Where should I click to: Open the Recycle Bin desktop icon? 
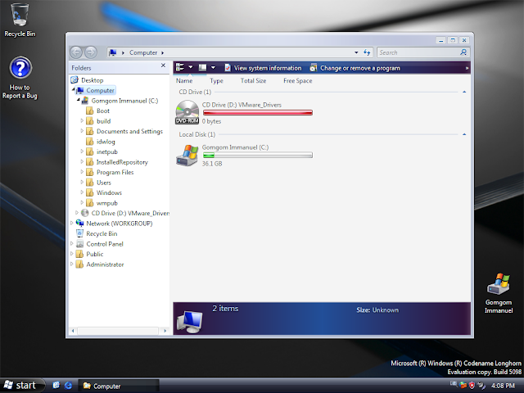20,20
